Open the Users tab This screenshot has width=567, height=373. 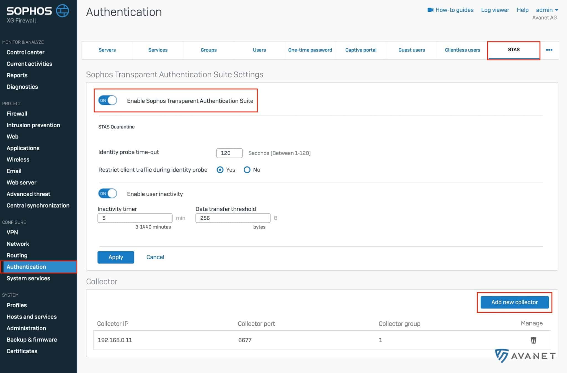[259, 50]
